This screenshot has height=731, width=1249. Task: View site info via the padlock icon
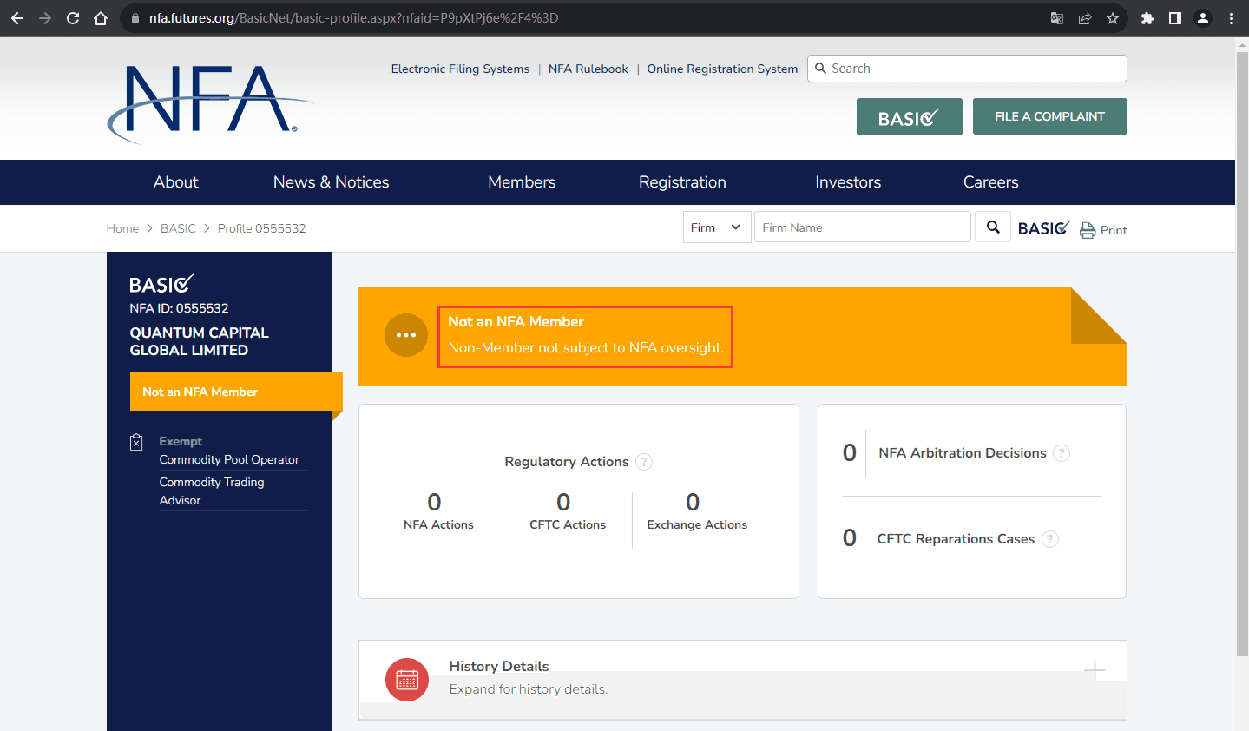(135, 18)
